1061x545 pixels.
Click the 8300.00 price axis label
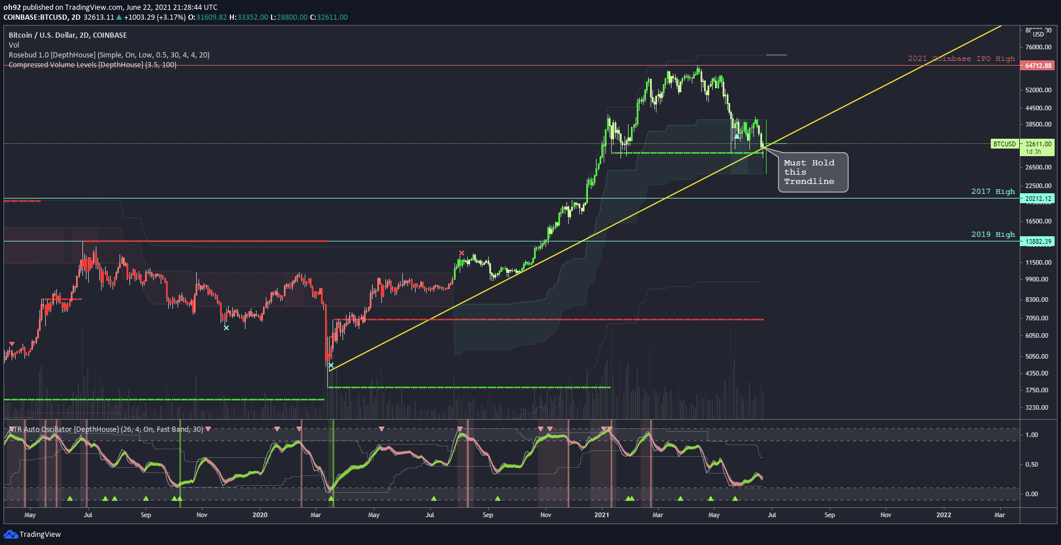coord(1037,299)
